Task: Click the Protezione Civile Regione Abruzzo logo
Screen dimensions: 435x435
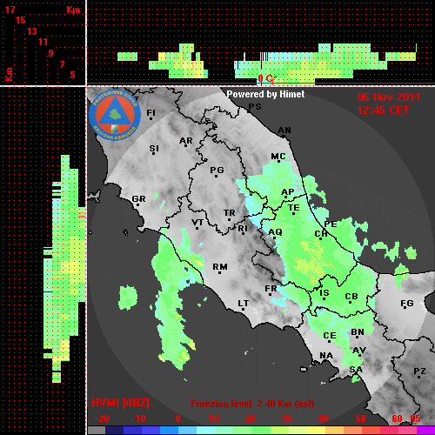Action: [115, 116]
